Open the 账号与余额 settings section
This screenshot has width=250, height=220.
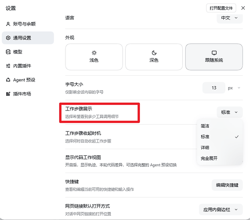click(x=28, y=24)
